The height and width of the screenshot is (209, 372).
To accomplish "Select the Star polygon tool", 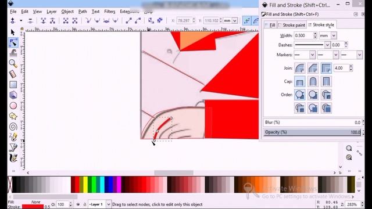I will (13, 116).
